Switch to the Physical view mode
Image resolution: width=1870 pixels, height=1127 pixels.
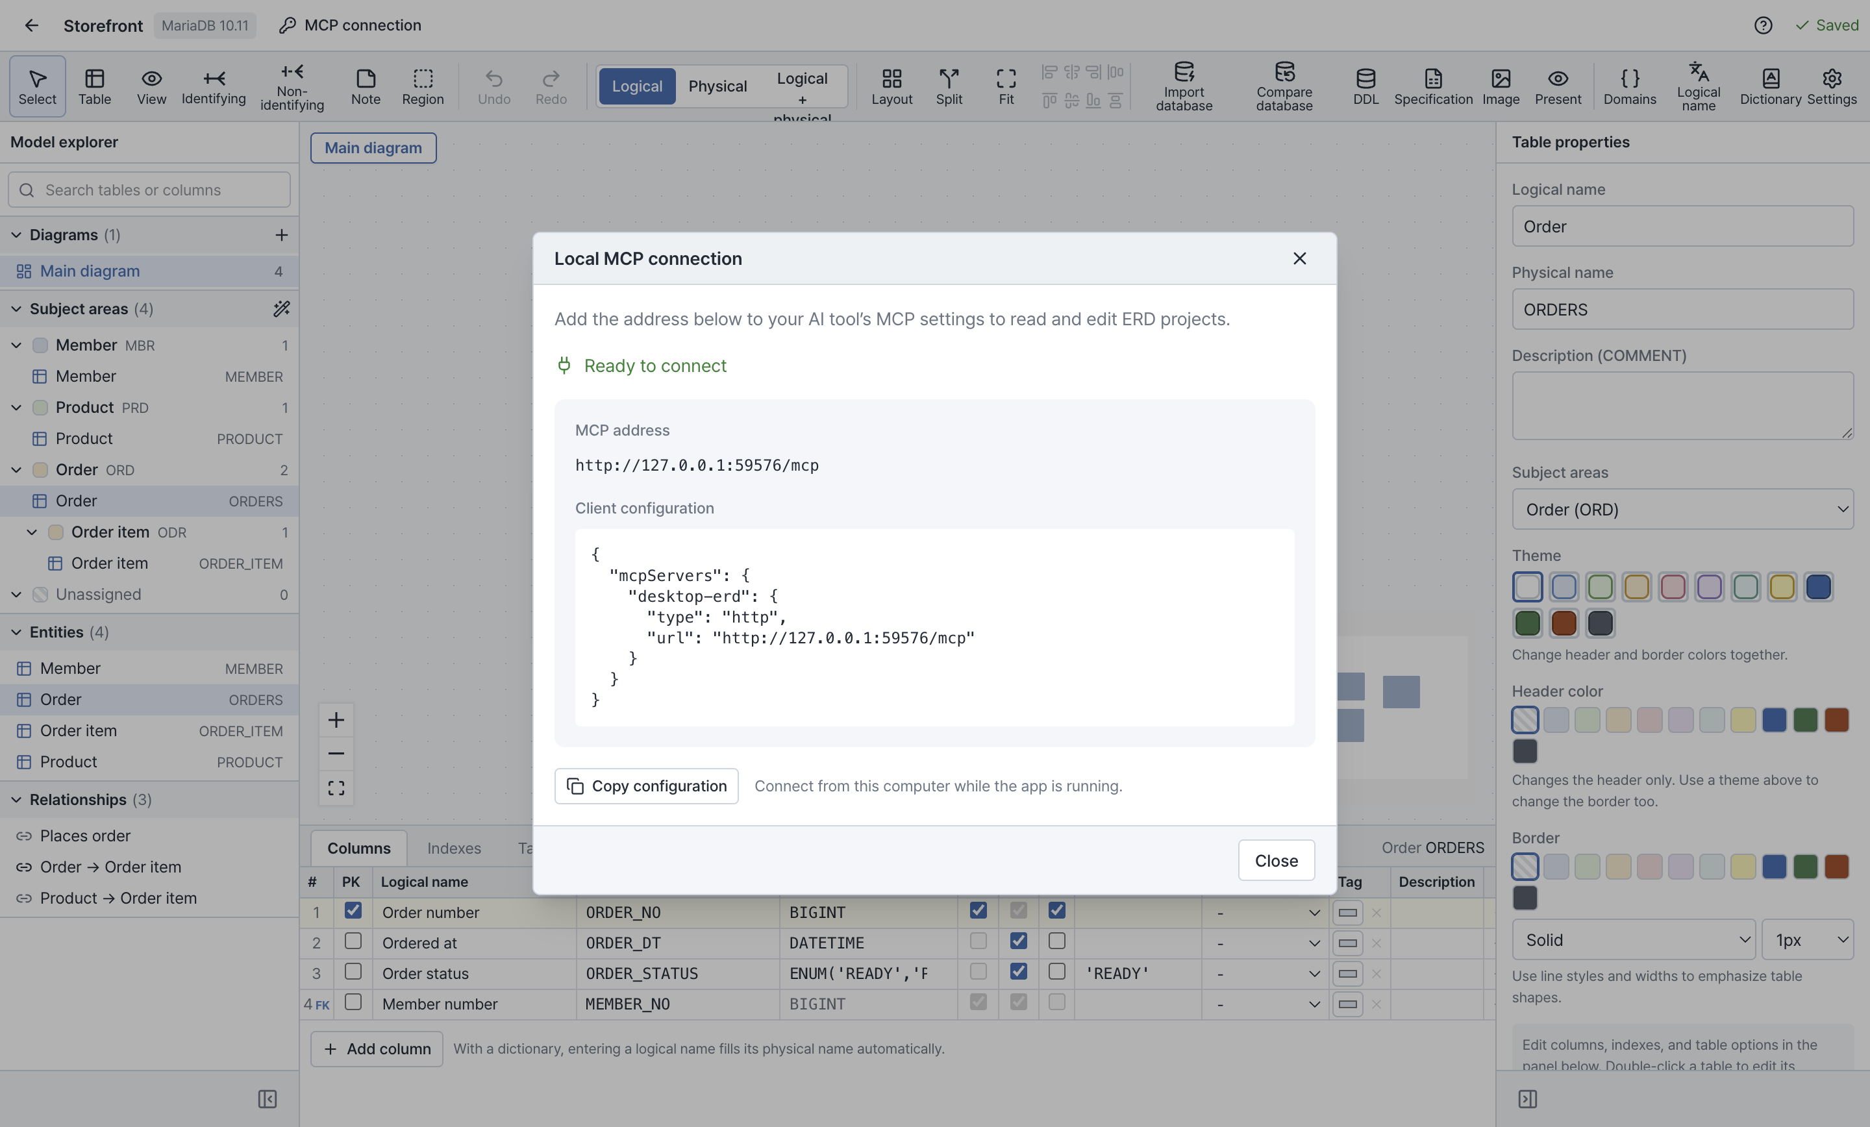tap(717, 86)
